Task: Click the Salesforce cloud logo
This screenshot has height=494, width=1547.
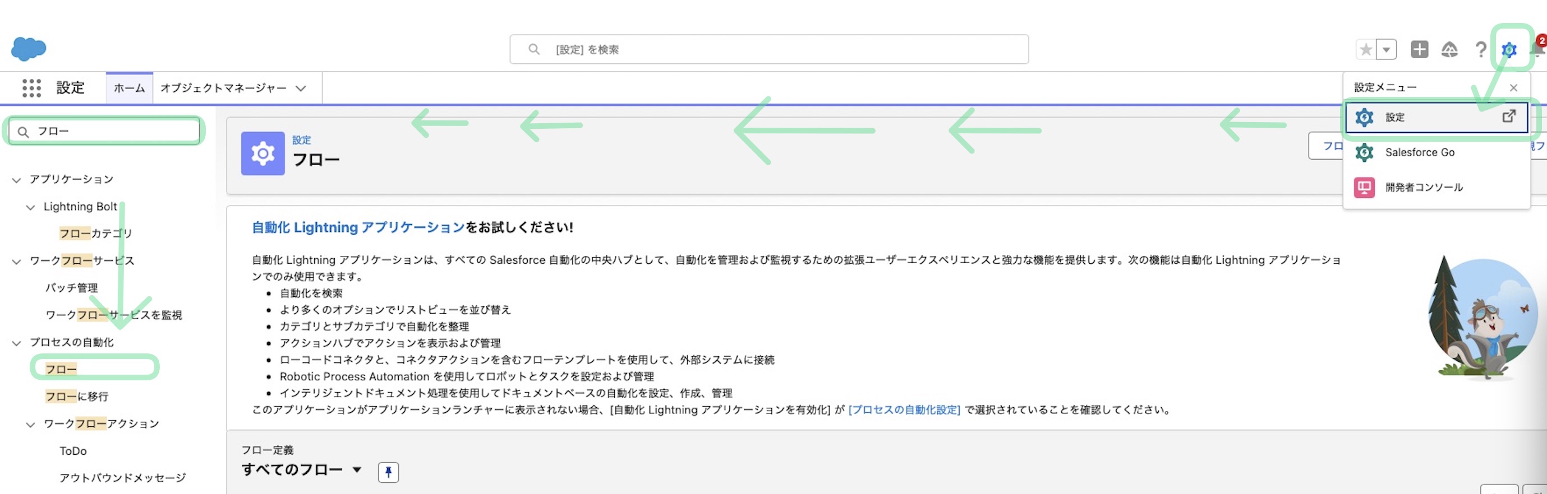Action: pyautogui.click(x=28, y=49)
